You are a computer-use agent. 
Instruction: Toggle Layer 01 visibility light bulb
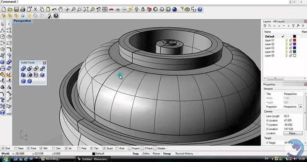(x=287, y=40)
